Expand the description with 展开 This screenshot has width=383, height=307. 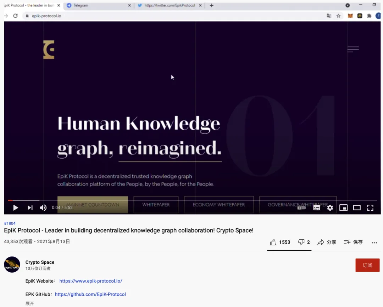tap(29, 303)
